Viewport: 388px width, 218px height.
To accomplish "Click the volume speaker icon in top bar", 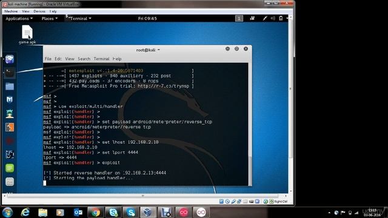I will click(x=273, y=18).
